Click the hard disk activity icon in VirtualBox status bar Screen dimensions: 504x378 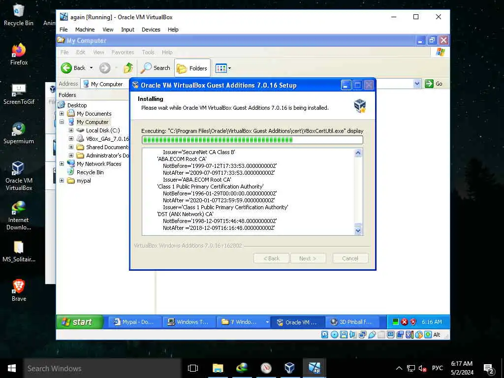325,335
